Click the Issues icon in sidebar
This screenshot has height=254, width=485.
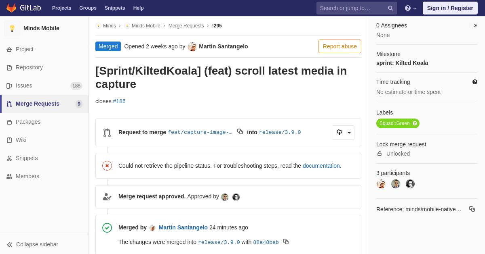9,86
